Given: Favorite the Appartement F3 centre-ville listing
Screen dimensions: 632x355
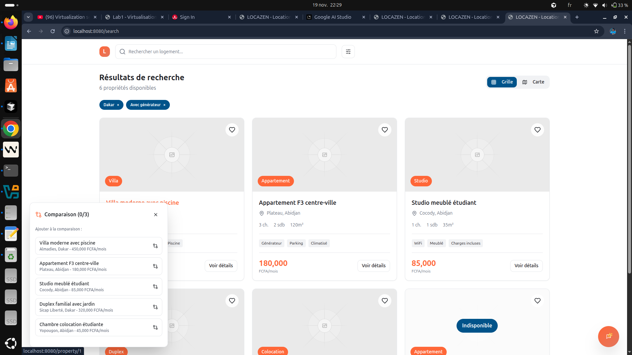Looking at the screenshot, I should pyautogui.click(x=384, y=130).
